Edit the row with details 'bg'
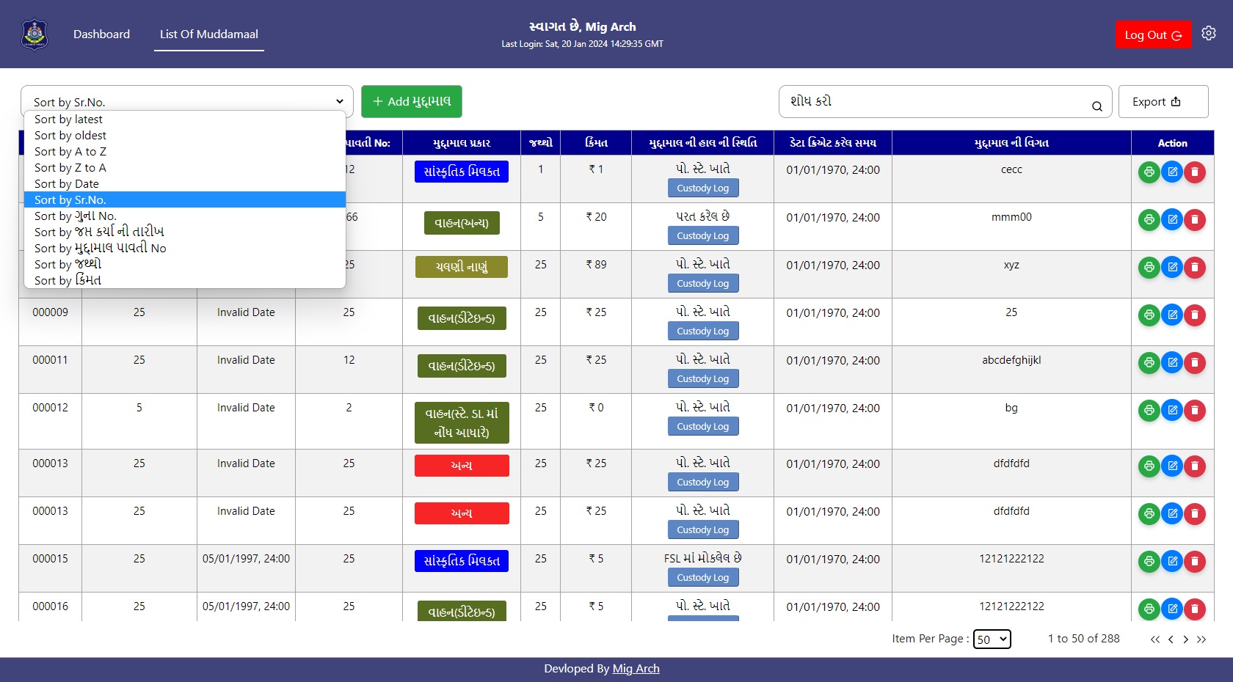 click(1172, 411)
